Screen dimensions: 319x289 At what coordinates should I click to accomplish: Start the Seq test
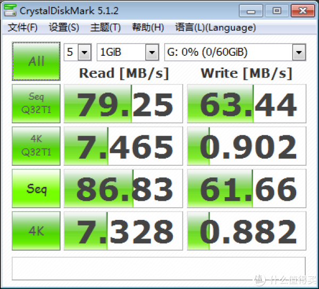click(x=36, y=189)
